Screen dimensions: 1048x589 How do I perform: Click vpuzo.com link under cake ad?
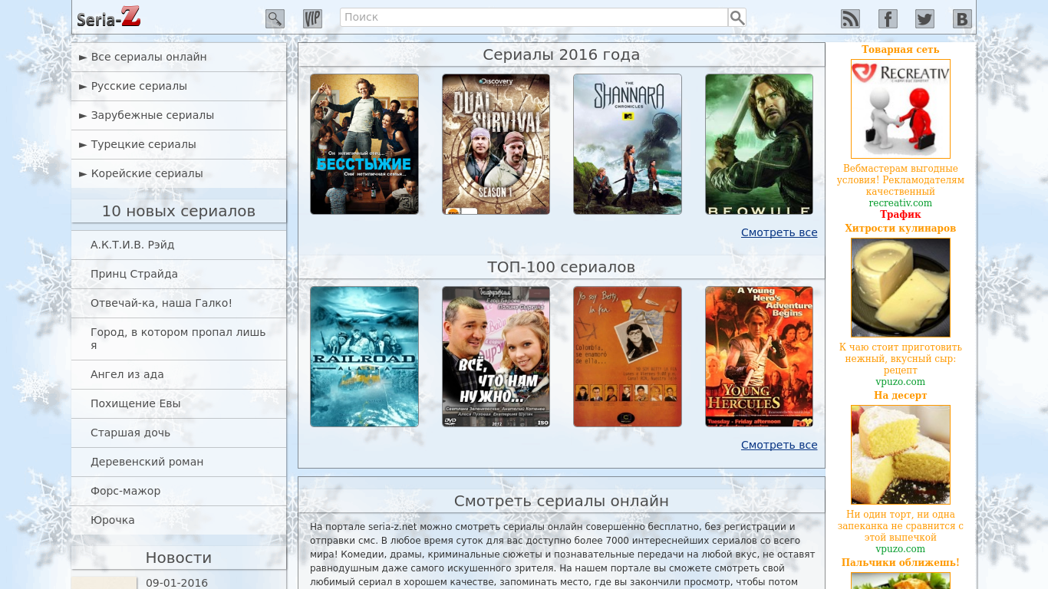click(x=901, y=549)
